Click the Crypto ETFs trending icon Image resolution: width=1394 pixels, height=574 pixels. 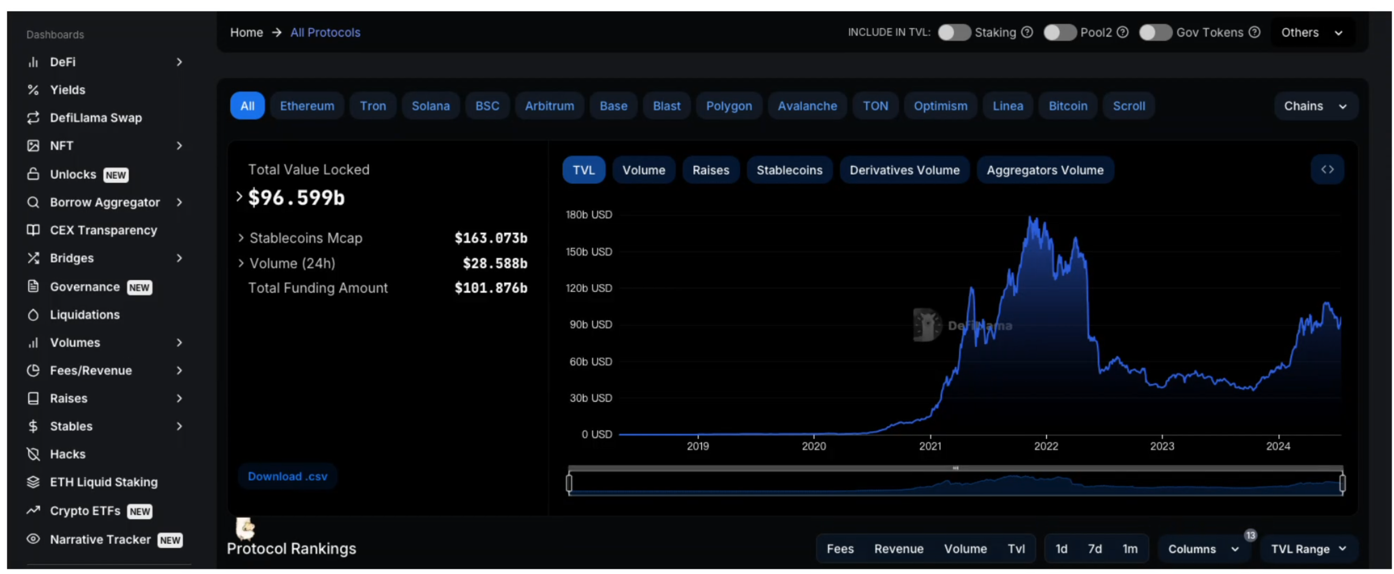[33, 510]
